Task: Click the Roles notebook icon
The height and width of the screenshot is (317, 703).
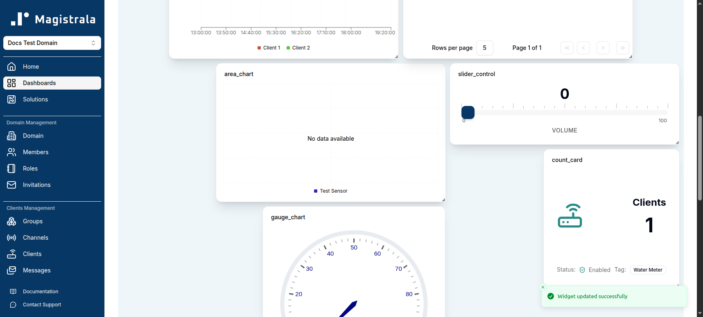Action: 11,169
